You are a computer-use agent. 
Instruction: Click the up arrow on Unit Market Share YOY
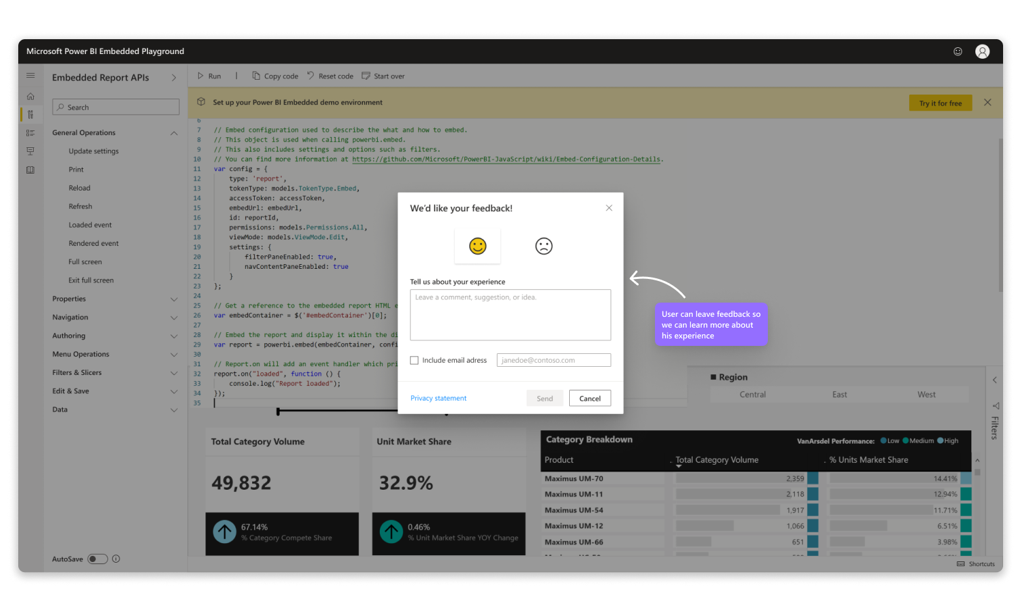point(391,532)
